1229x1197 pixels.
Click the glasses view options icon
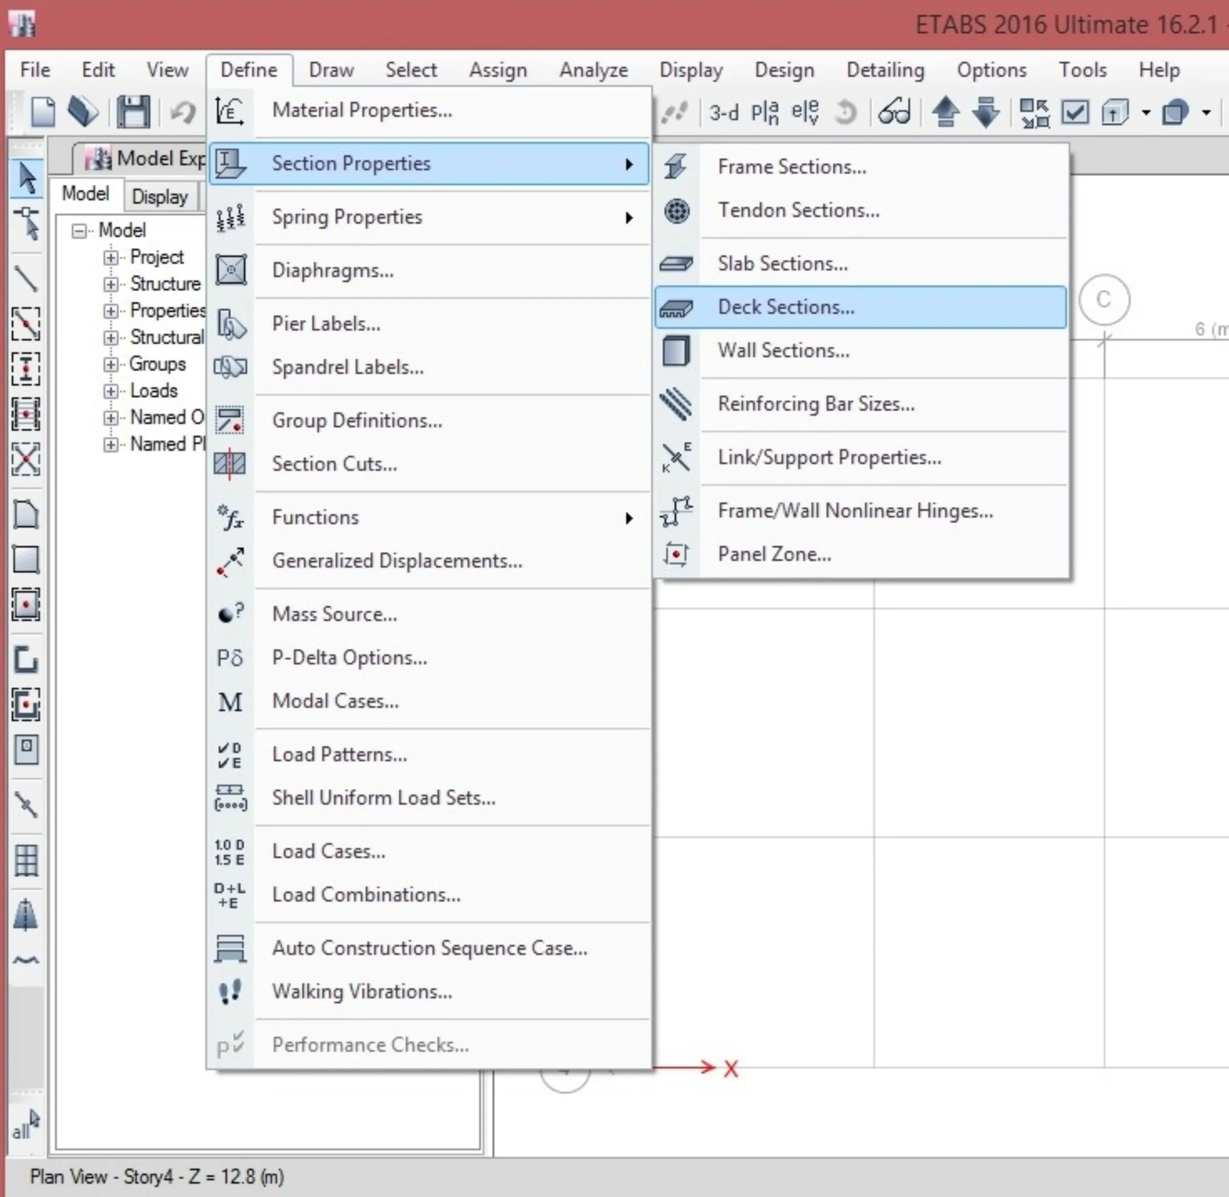(894, 112)
